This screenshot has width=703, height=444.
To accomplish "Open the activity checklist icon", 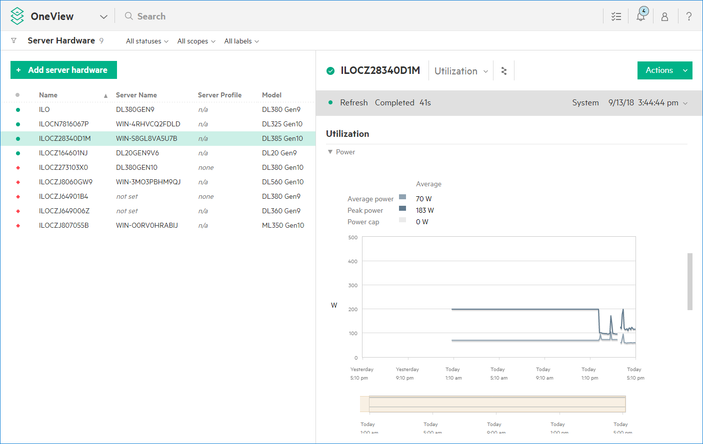I will (x=616, y=16).
